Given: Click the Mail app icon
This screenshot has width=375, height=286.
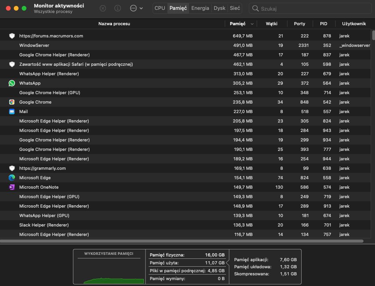Looking at the screenshot, I should pyautogui.click(x=12, y=111).
